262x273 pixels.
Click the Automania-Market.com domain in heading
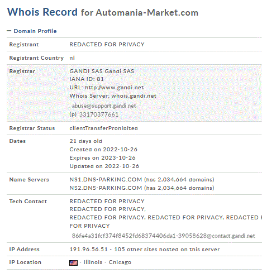click(x=147, y=13)
